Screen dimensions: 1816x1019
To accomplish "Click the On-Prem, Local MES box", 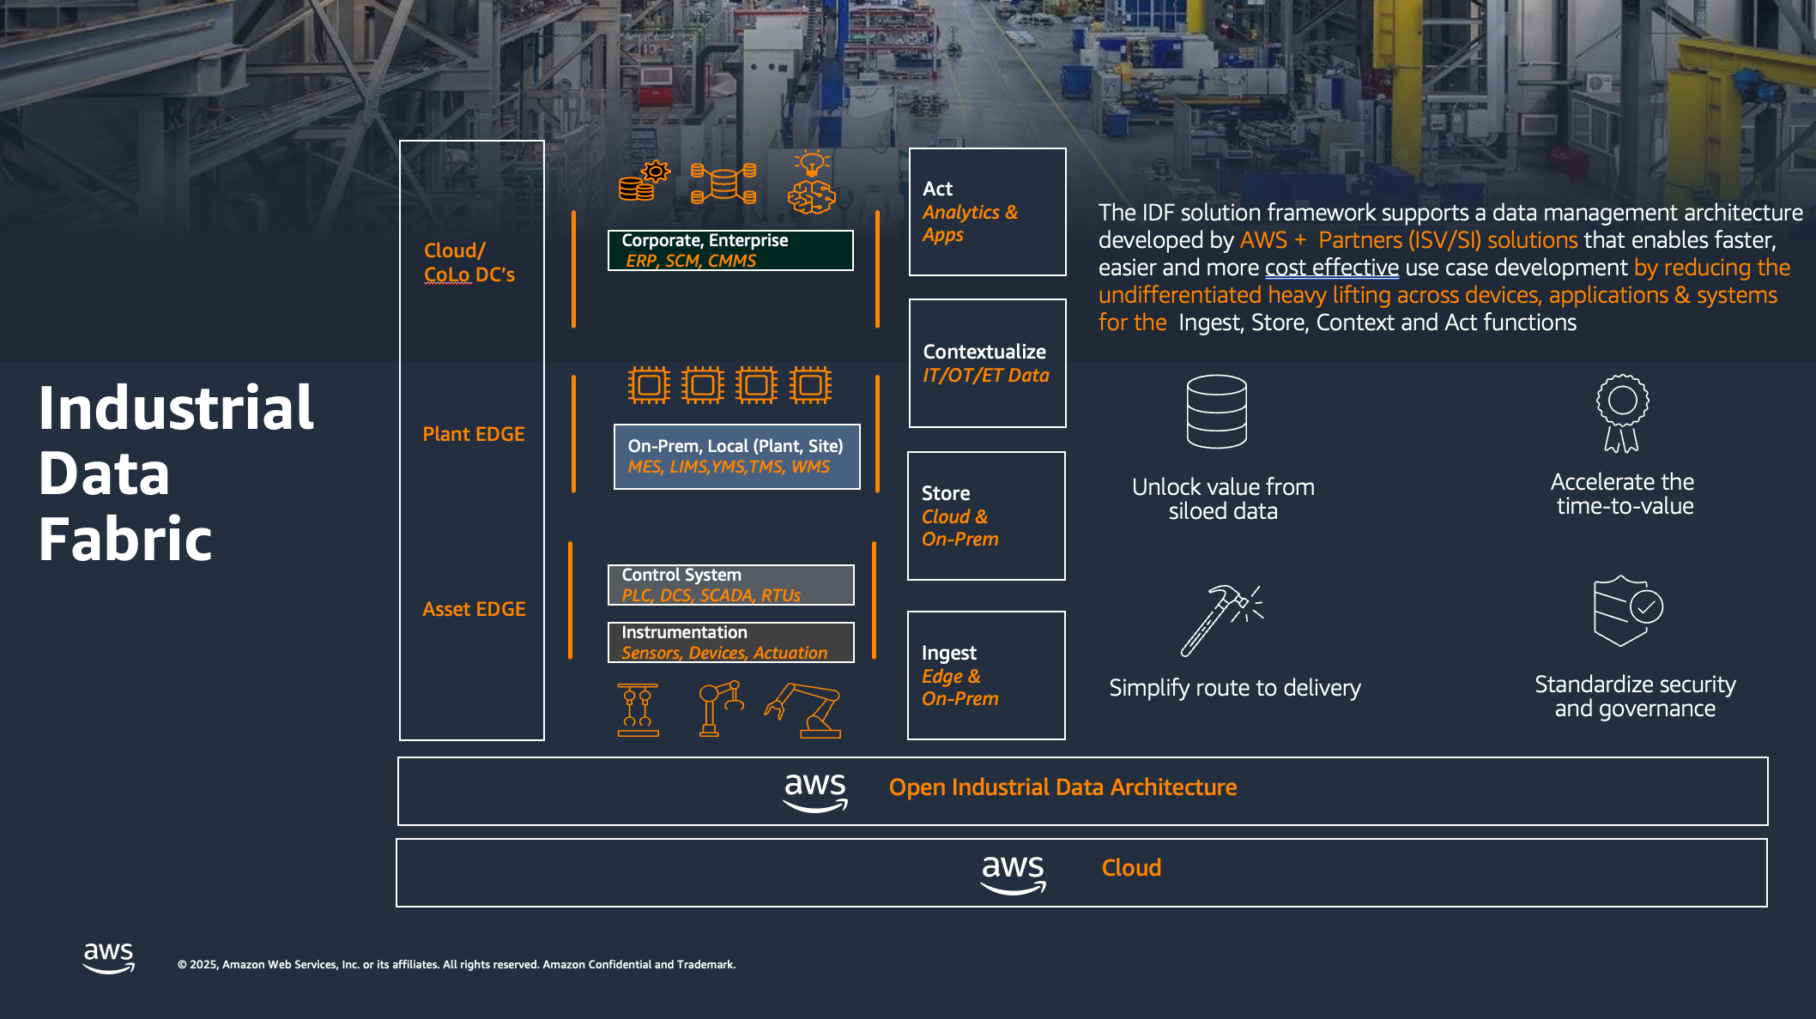I will click(736, 456).
